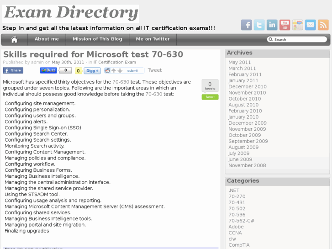This screenshot has width=332, height=249.
Task: Click the Buzz count bubble
Action: (x=65, y=70)
